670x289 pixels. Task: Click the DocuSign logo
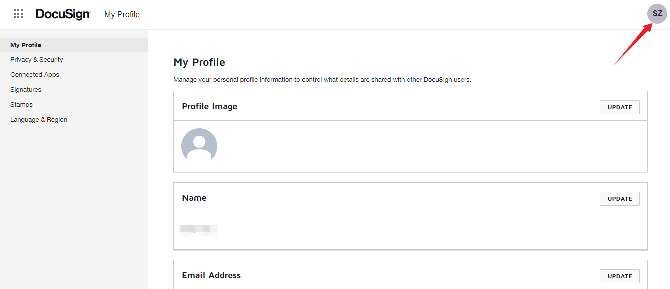click(63, 14)
